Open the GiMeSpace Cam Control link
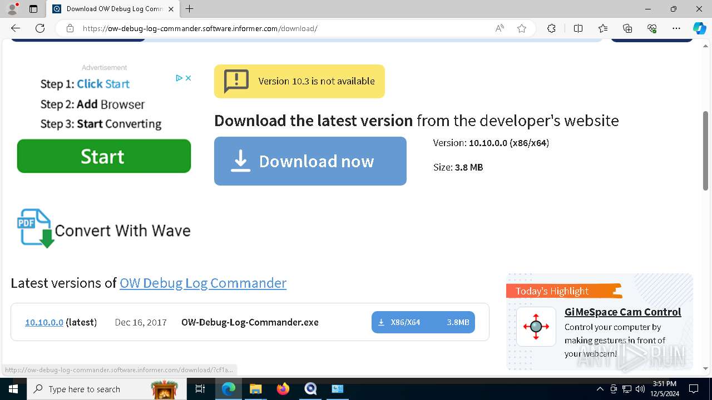 click(622, 312)
